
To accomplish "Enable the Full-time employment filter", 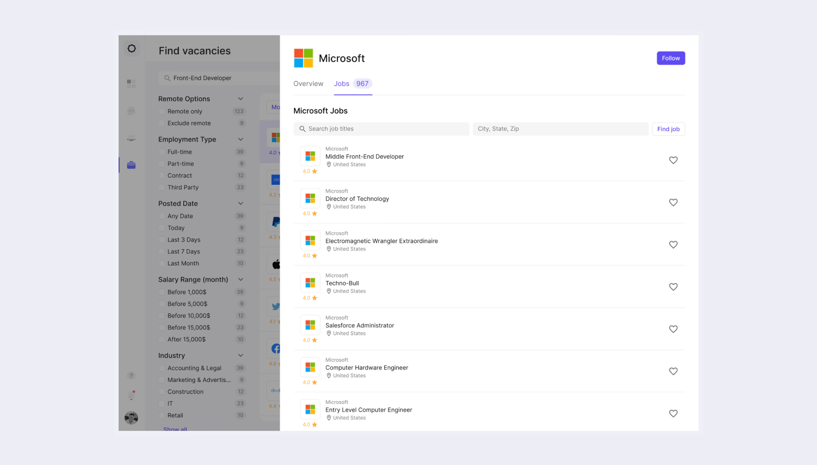I will tap(162, 152).
